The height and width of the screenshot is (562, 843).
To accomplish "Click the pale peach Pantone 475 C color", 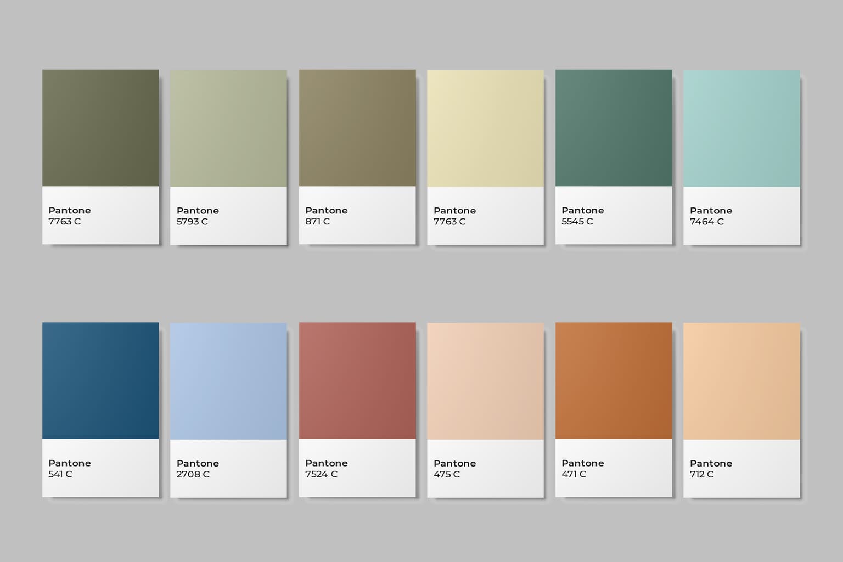I will click(485, 381).
